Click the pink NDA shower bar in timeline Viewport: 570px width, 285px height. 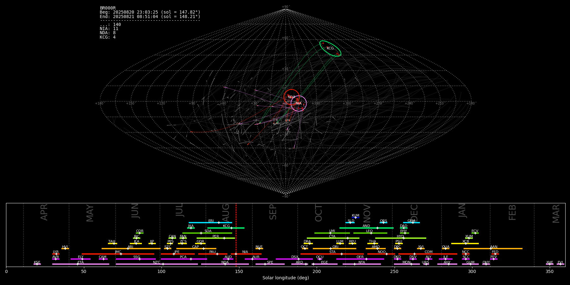225,264
